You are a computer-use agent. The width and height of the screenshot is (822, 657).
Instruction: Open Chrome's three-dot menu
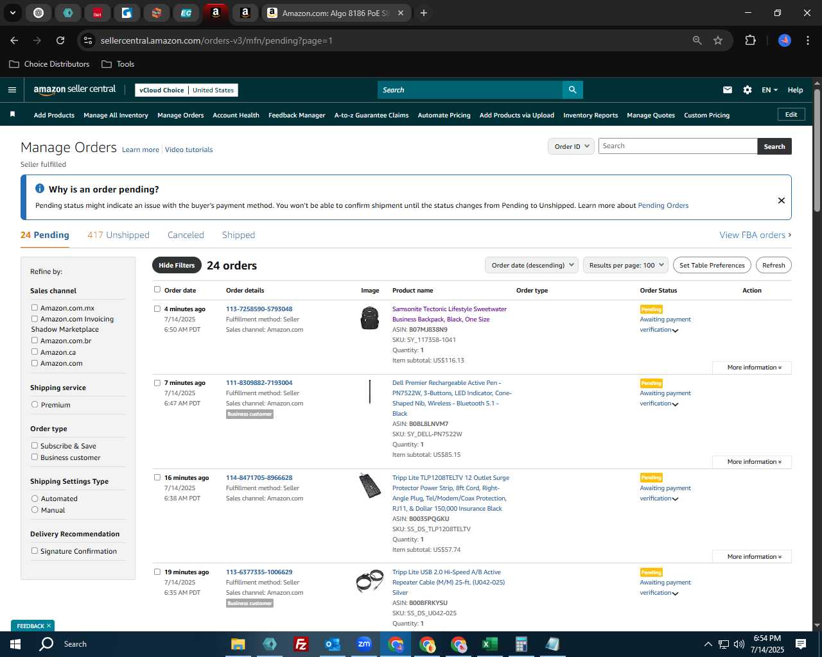(x=807, y=40)
